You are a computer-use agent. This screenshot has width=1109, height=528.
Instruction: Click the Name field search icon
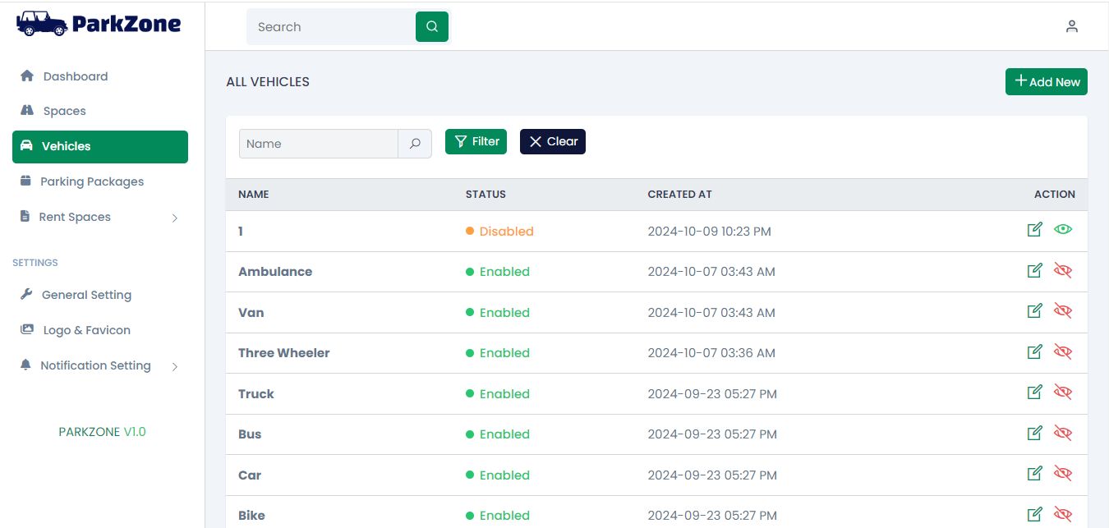(x=415, y=144)
